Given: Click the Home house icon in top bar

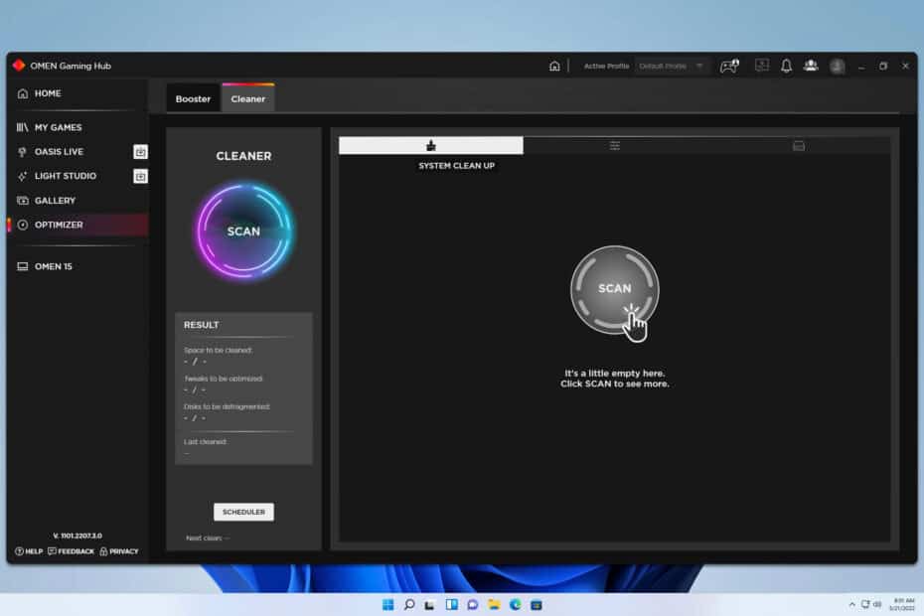Looking at the screenshot, I should click(552, 65).
